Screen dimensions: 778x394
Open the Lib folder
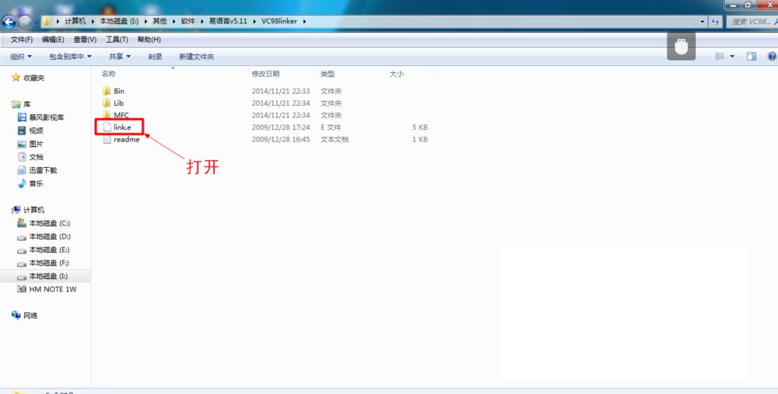click(118, 103)
